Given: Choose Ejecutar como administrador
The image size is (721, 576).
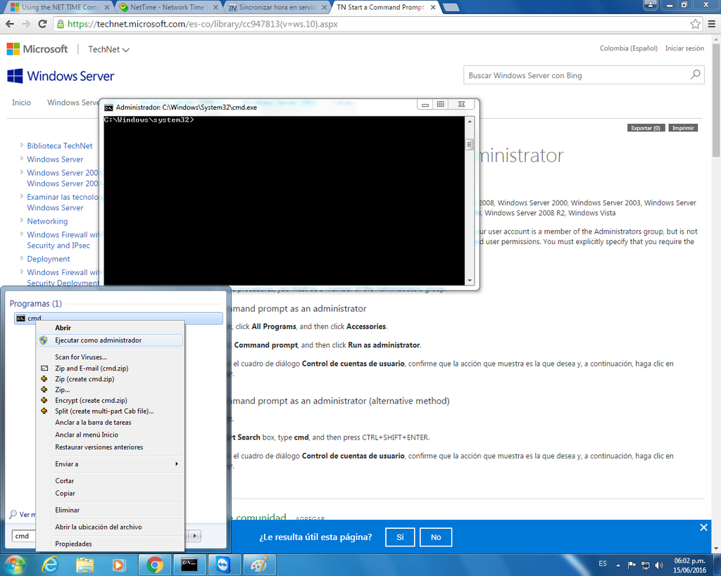Looking at the screenshot, I should tap(99, 340).
